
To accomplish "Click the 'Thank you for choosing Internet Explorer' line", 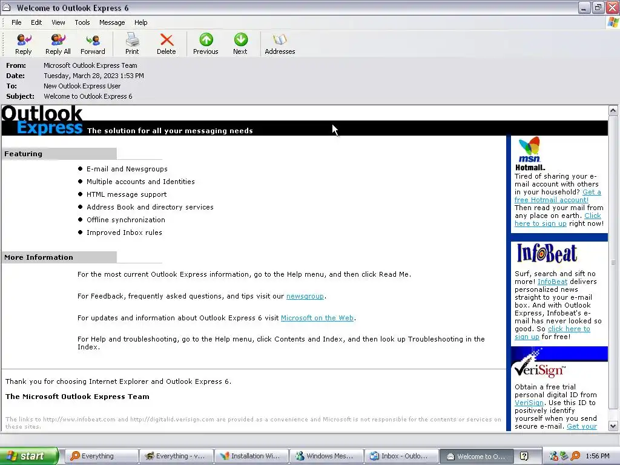I will coord(118,381).
